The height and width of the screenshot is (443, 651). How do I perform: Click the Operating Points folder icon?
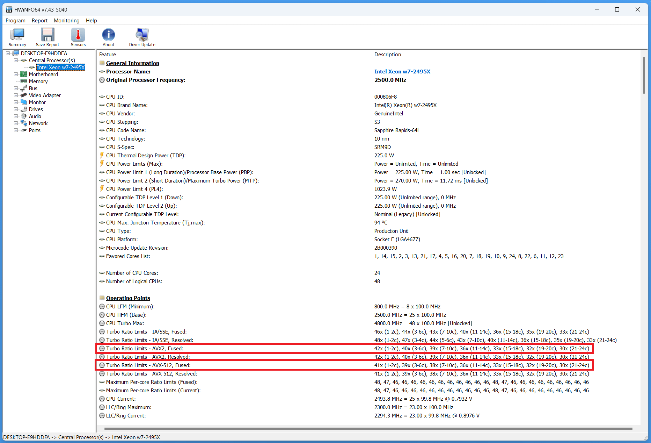pos(102,298)
